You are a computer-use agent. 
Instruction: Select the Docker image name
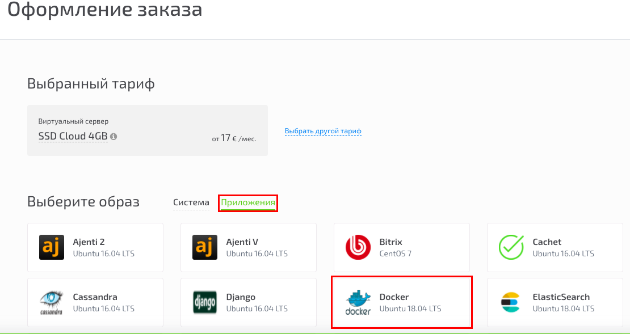(x=394, y=297)
